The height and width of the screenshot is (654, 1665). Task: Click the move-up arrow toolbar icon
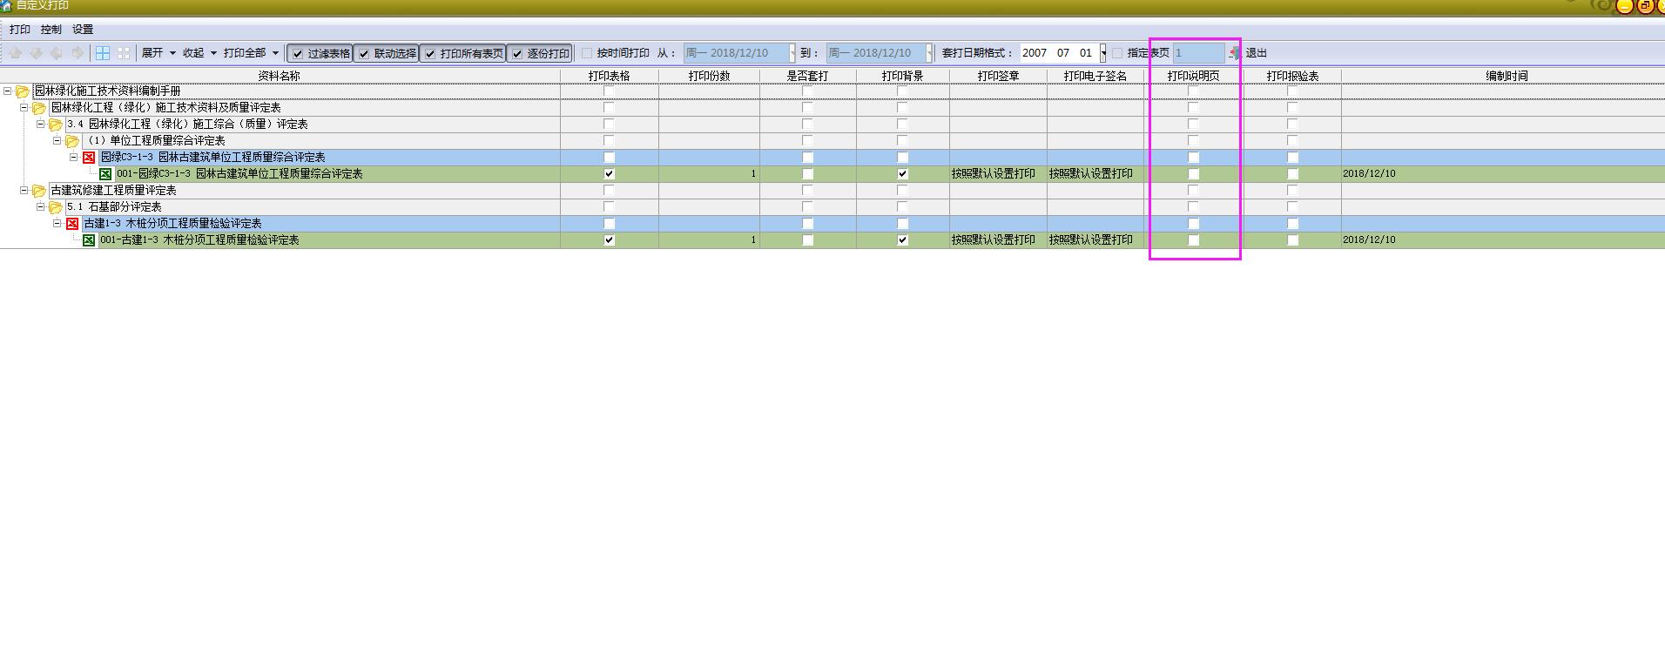click(x=16, y=53)
